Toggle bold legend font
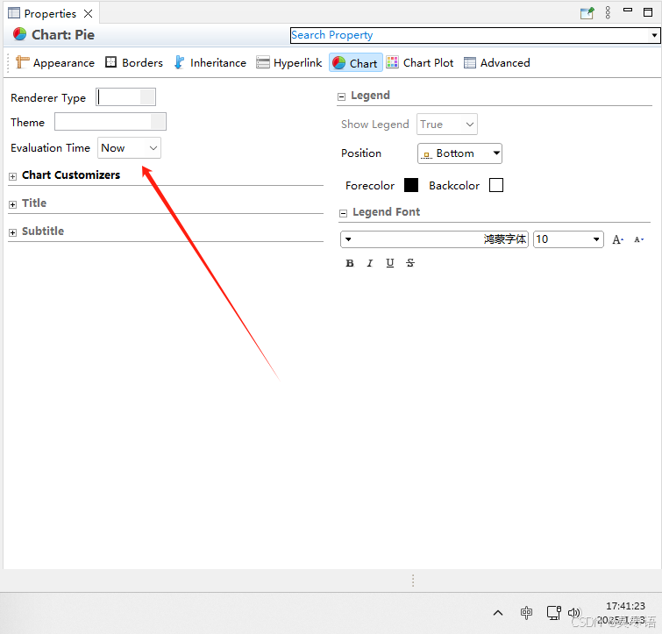The width and height of the screenshot is (662, 634). point(350,263)
